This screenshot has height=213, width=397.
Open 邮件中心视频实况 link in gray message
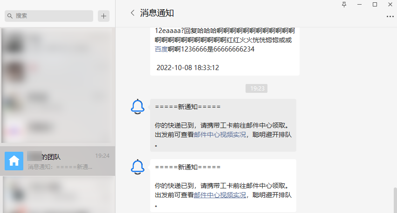[x=220, y=135]
